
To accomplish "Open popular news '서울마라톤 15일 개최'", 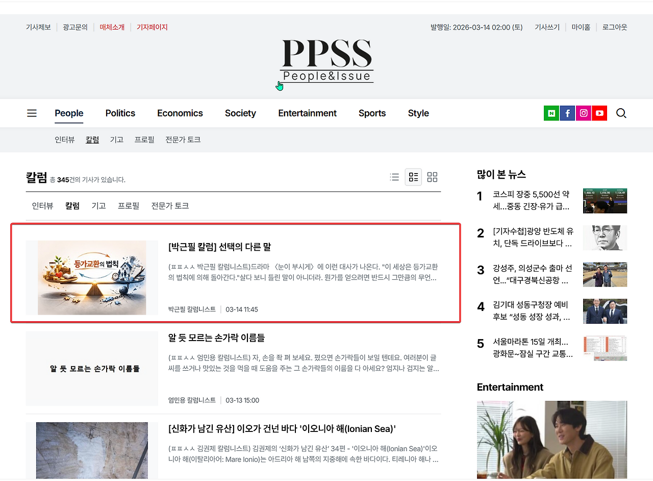I will coord(533,348).
